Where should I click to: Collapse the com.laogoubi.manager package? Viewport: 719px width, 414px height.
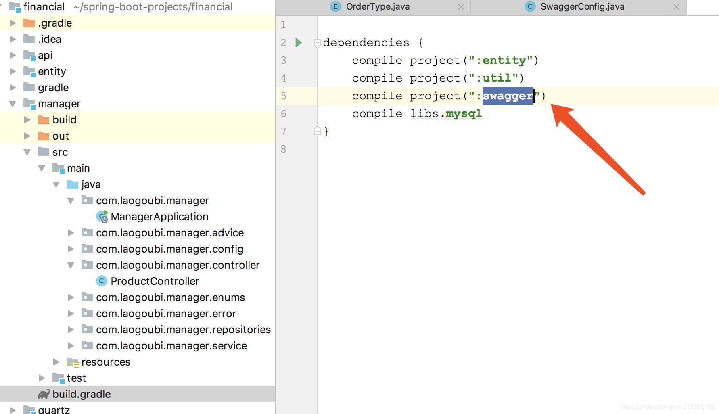[71, 201]
